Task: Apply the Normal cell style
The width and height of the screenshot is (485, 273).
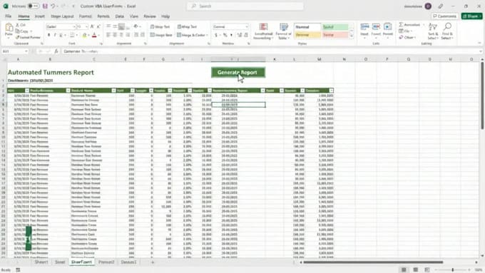Action: [307, 27]
